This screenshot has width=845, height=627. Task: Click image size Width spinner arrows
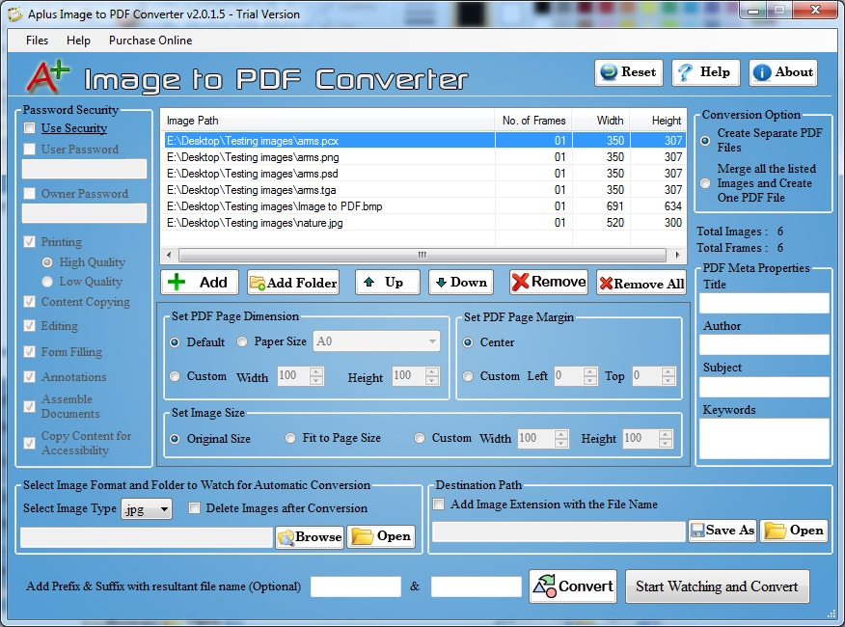(x=561, y=438)
